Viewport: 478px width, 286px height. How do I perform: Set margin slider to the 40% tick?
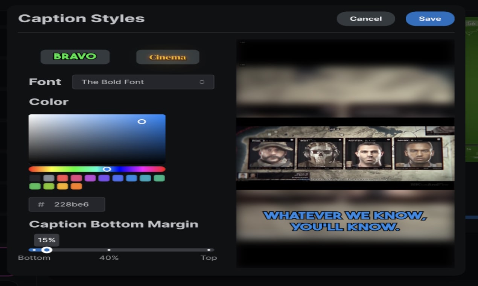click(109, 250)
